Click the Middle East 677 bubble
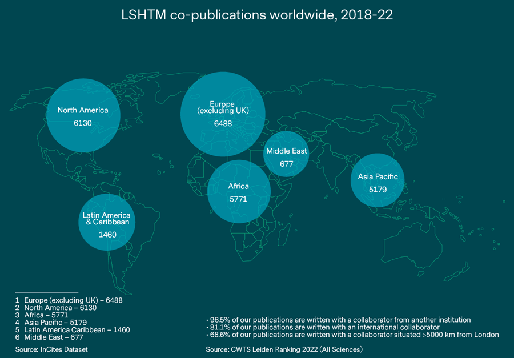Screen dimensions: 514x358 pyautogui.click(x=286, y=156)
